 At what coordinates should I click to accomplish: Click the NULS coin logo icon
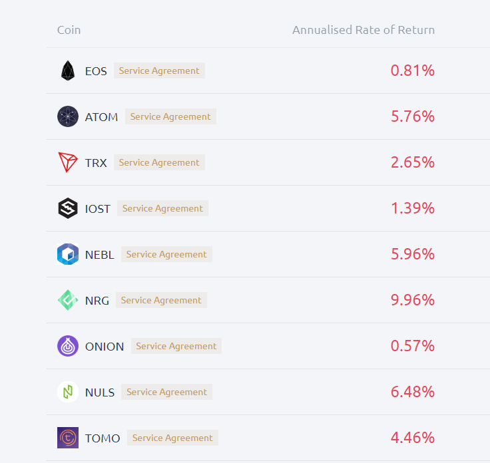pos(68,392)
